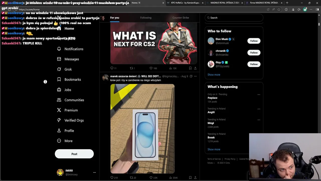Open Elon Musk's profile name
Image resolution: width=321 pixels, height=181 pixels.
[222, 39]
